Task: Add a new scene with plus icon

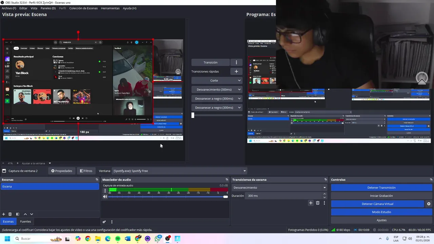Action: click(4, 214)
